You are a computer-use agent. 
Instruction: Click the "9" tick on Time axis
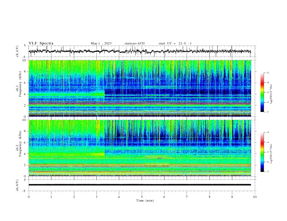[x=232, y=197]
